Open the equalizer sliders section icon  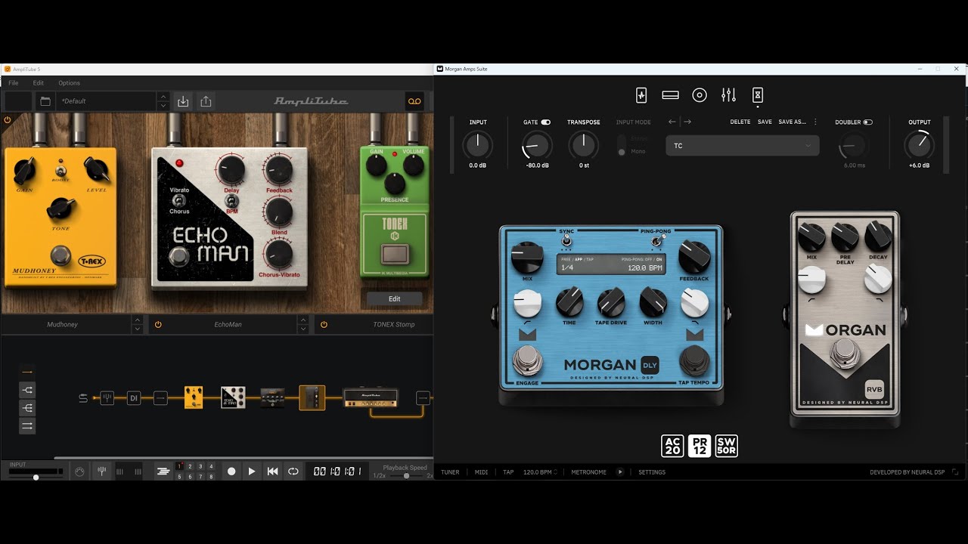(x=728, y=95)
